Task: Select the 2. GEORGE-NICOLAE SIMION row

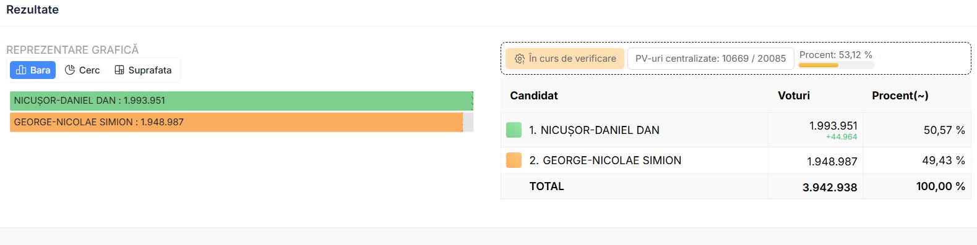Action: click(736, 160)
